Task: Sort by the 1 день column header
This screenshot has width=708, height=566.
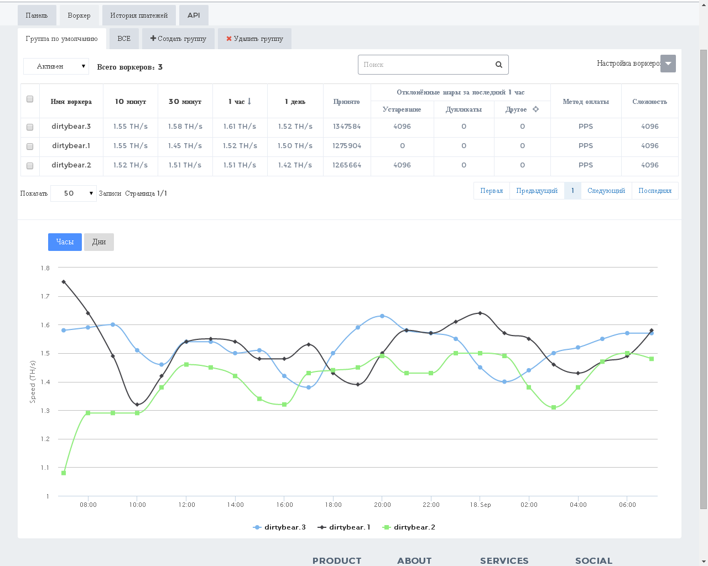Action: [x=295, y=102]
